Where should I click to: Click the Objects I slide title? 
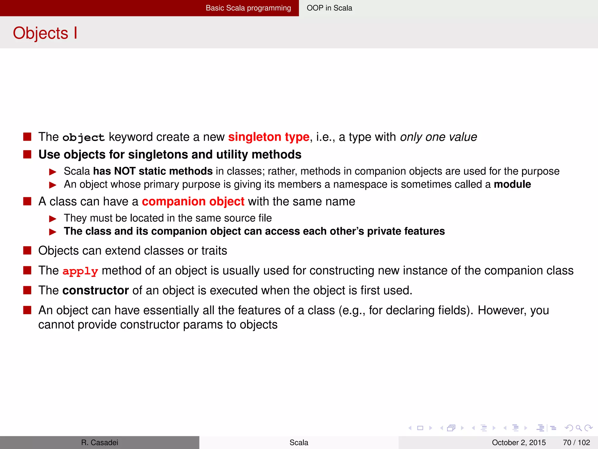pyautogui.click(x=45, y=33)
